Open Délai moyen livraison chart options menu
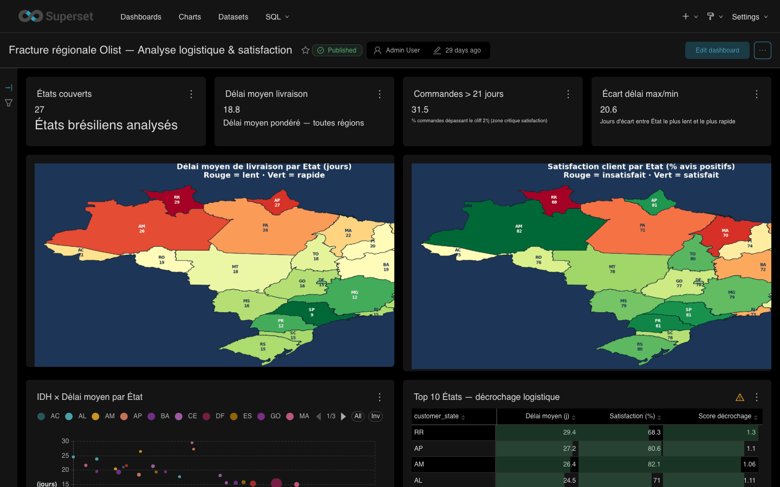 click(x=380, y=94)
